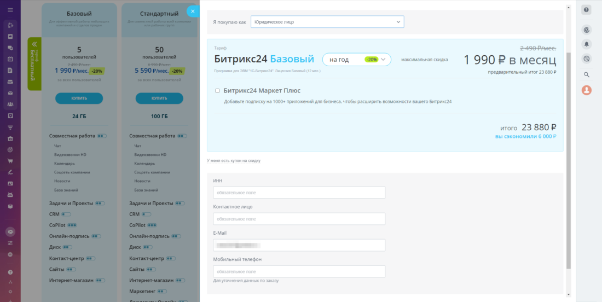This screenshot has width=602, height=302.
Task: Click the question mark icon in left sidebar
Action: click(10, 272)
